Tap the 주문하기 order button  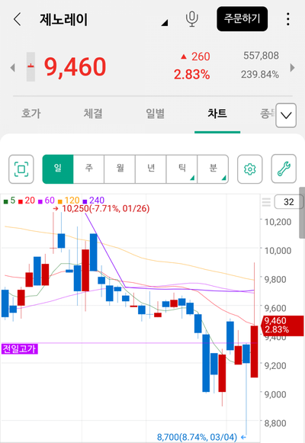coord(242,19)
